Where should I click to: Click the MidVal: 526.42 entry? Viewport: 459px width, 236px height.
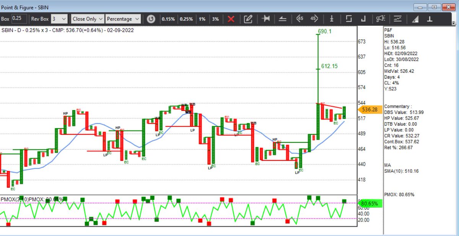click(x=400, y=71)
